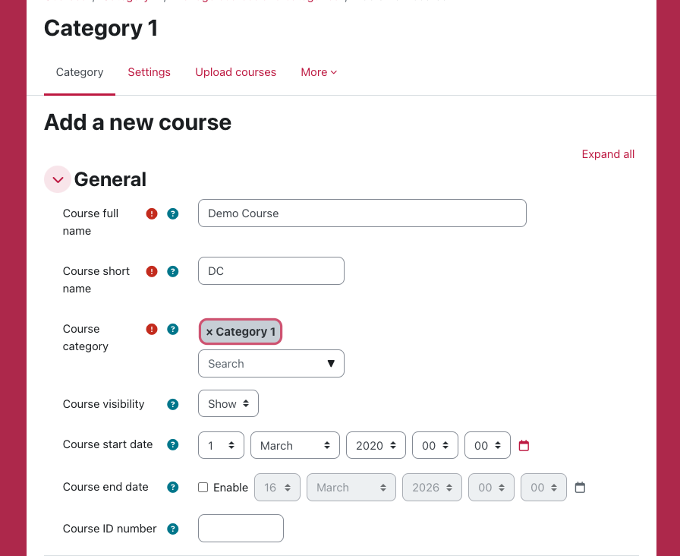Switch to the Category tab

(x=80, y=72)
